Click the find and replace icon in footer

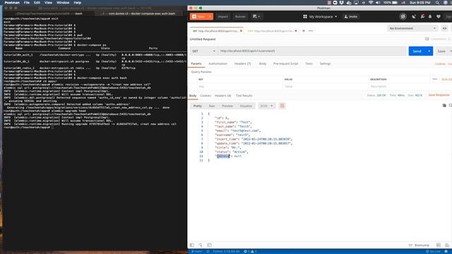pyautogui.click(x=201, y=245)
